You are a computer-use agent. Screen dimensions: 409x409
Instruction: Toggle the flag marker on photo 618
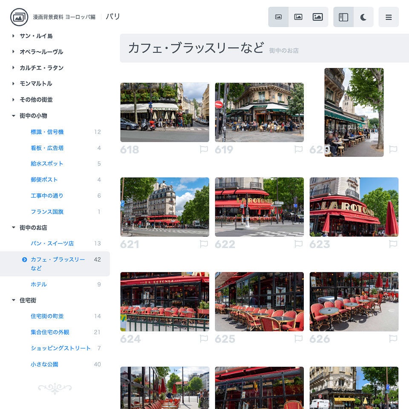click(204, 149)
